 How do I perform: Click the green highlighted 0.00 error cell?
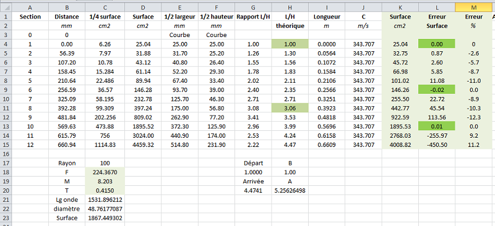[437, 44]
